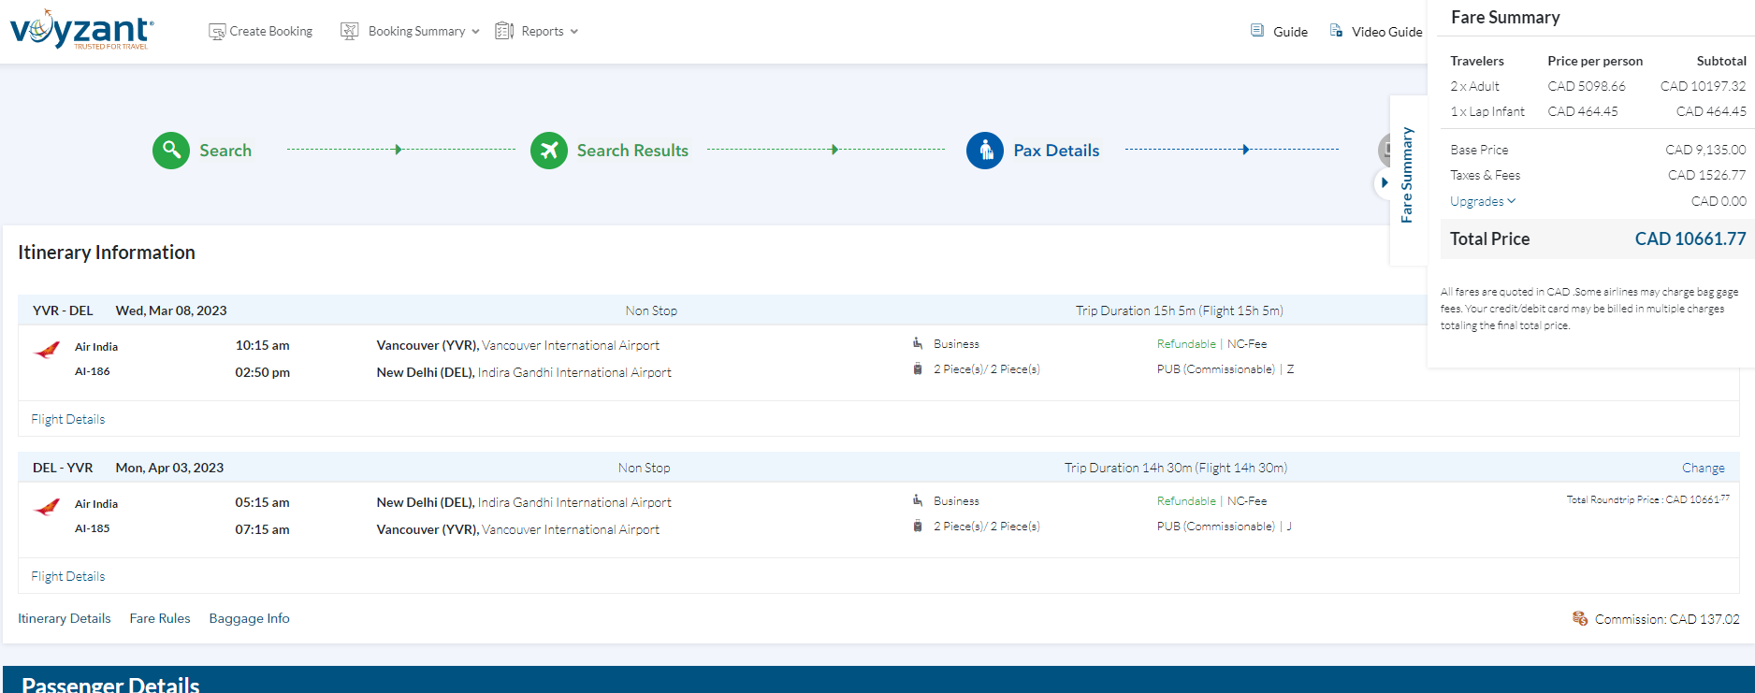Screen dimensions: 1755x693
Task: Click the Create Booking icon
Action: (217, 32)
